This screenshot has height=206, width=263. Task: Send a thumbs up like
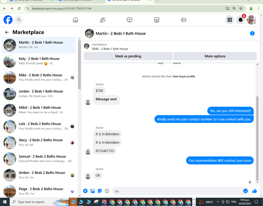pos(255,191)
